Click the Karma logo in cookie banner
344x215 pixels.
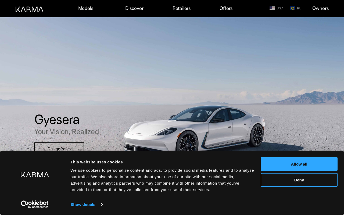pyautogui.click(x=35, y=175)
